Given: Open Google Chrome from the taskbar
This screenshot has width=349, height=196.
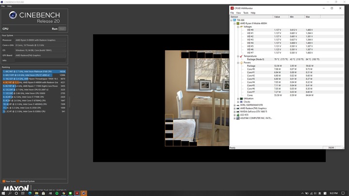Looking at the screenshot, I should point(63,193).
